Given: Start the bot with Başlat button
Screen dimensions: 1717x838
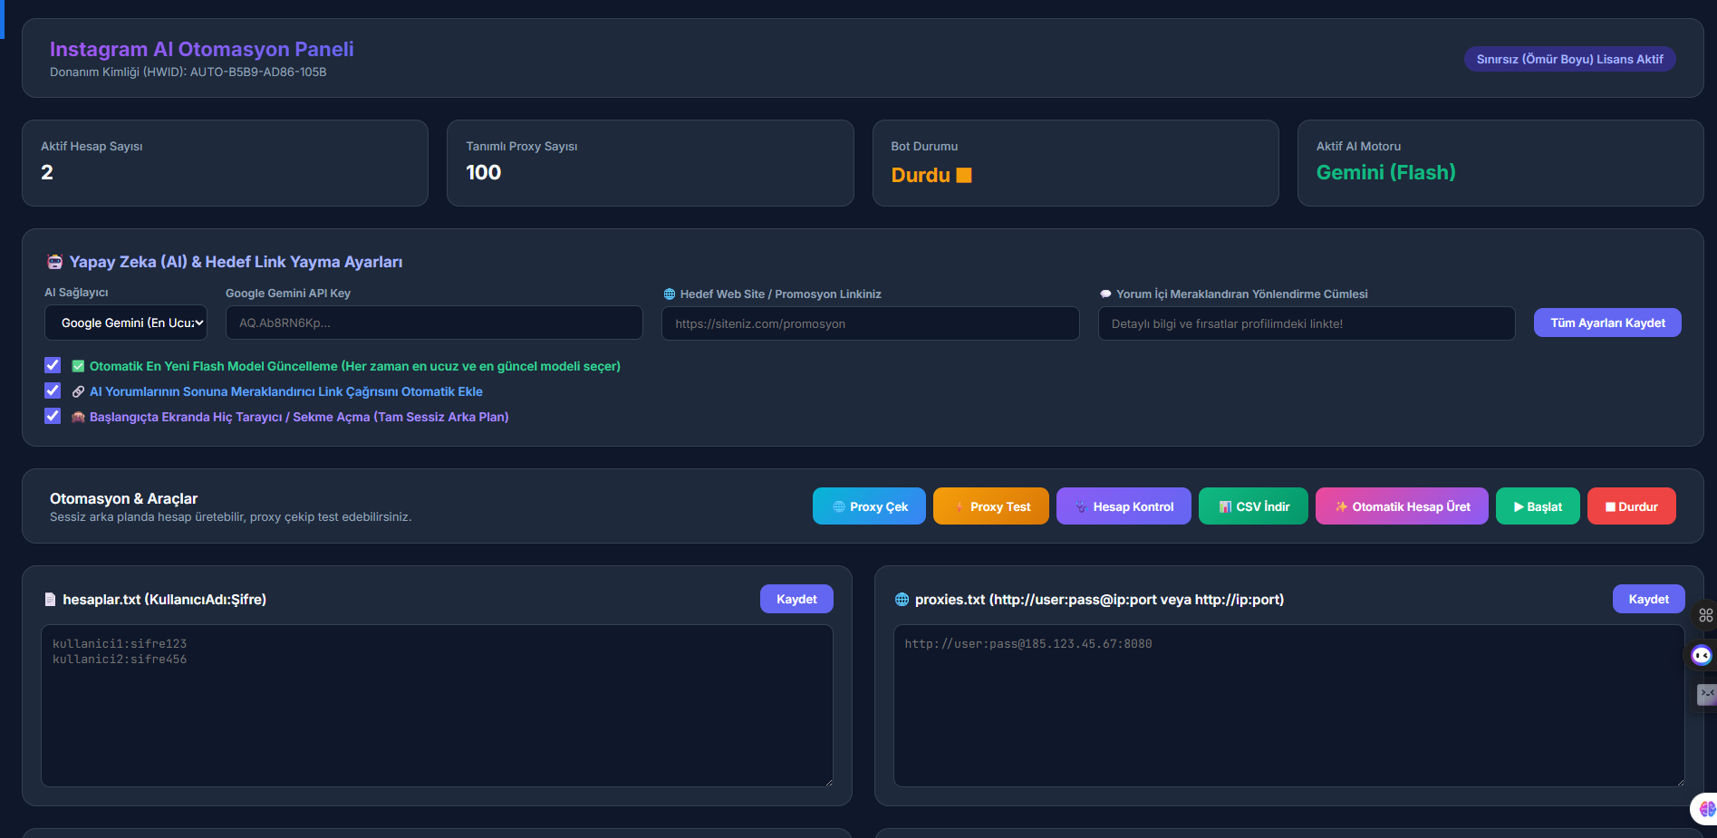Looking at the screenshot, I should point(1538,506).
